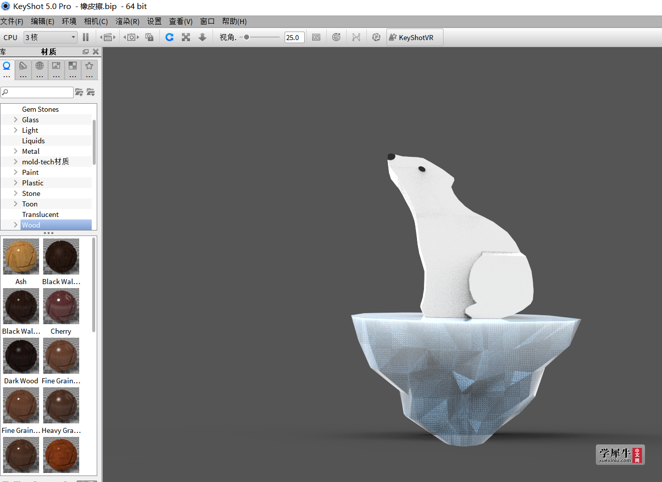Click the camera icon in toolbar
662x482 pixels.
pos(131,37)
